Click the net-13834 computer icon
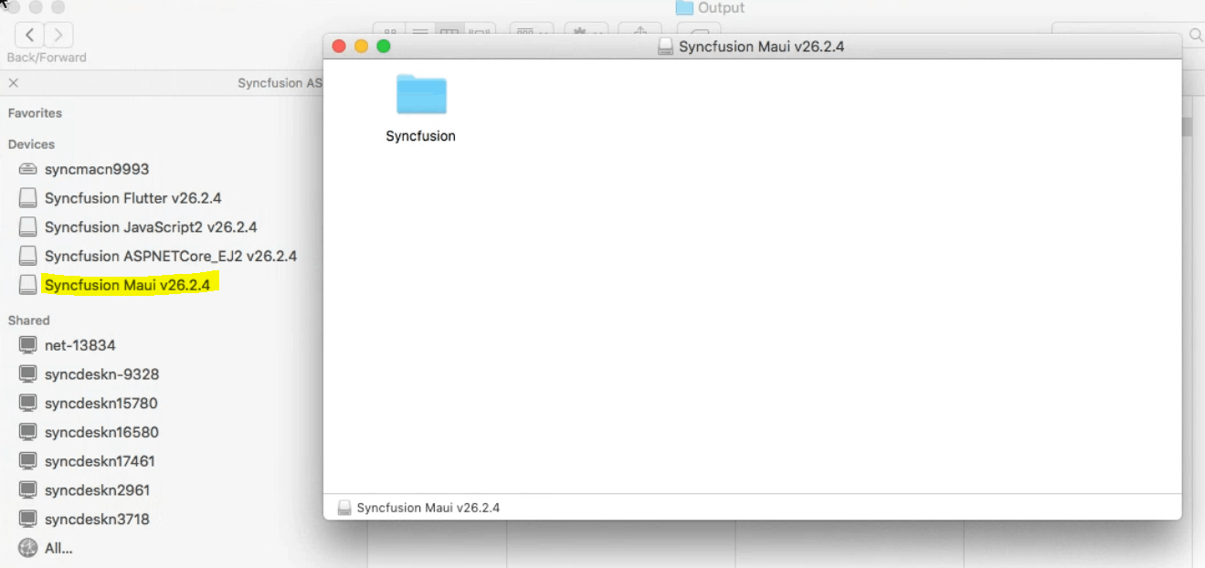 click(x=28, y=345)
